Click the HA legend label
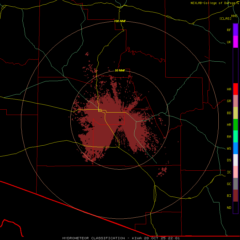 (x=229, y=89)
